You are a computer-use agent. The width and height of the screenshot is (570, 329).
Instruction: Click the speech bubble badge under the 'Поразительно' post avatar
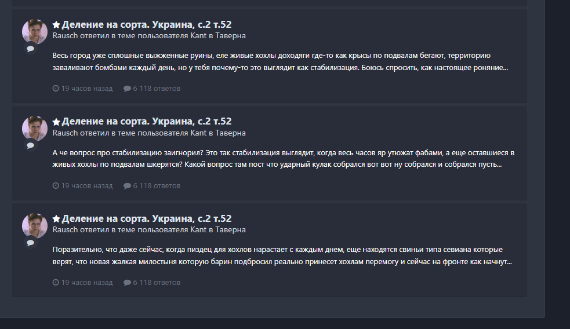click(x=30, y=243)
